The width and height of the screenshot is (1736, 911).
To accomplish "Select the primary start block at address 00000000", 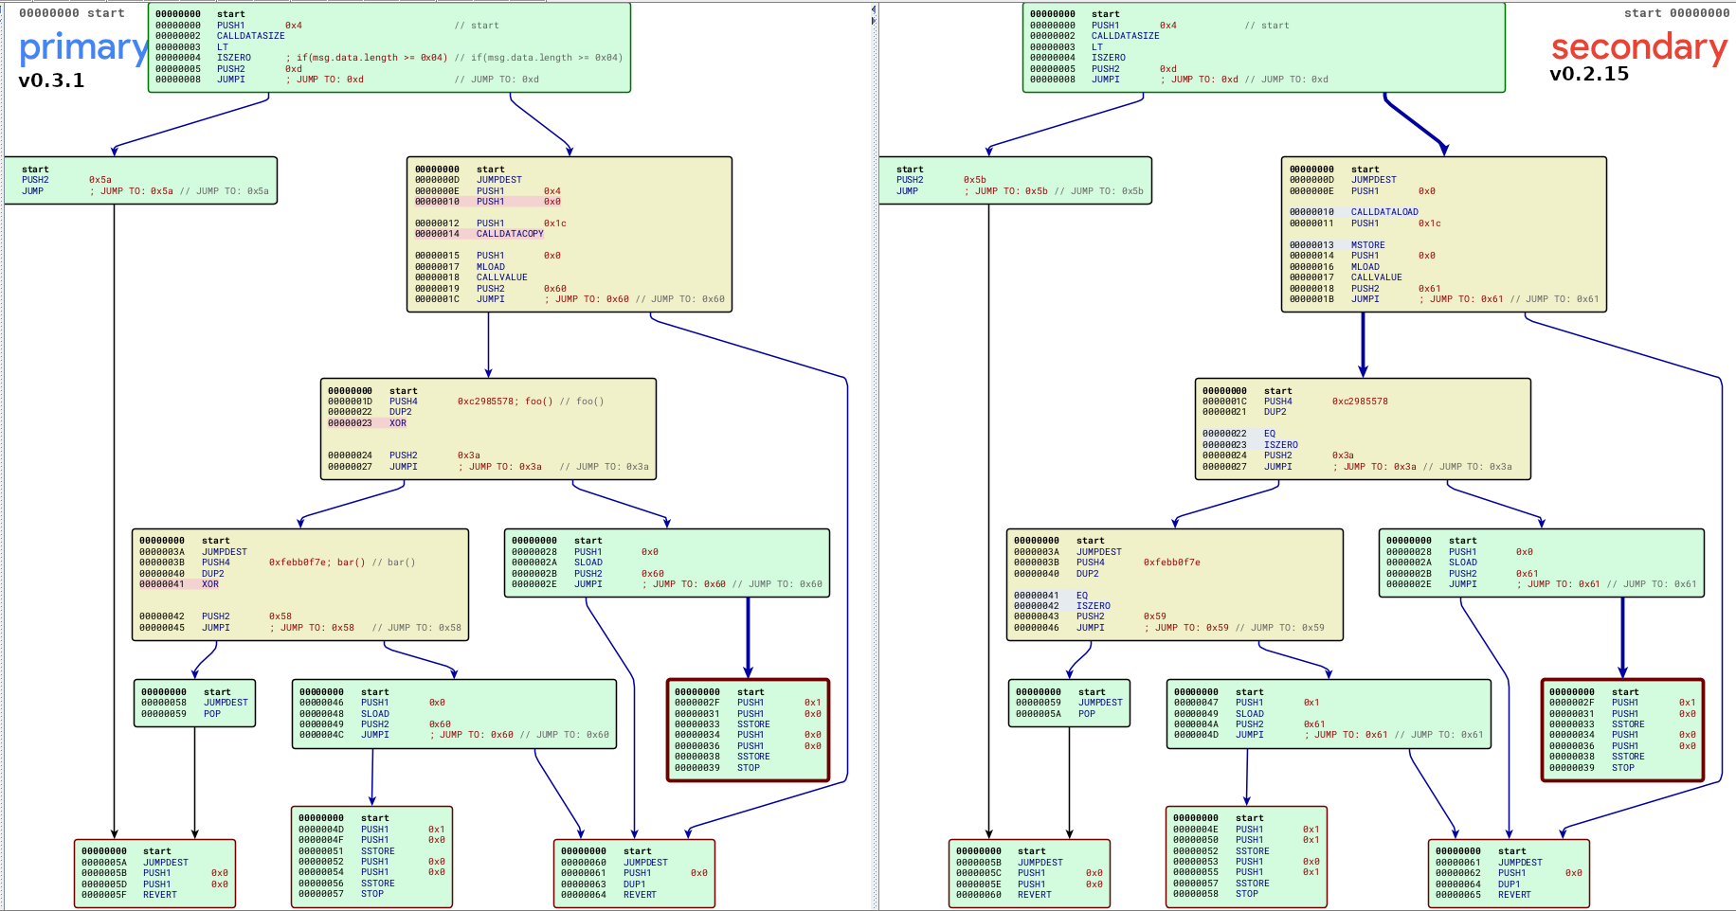I will tap(389, 46).
